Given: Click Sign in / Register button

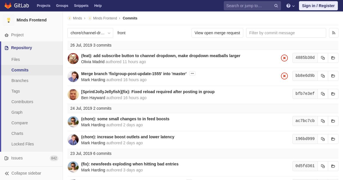Looking at the screenshot, I should [x=318, y=6].
